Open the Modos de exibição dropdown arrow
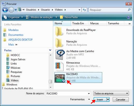The width and height of the screenshot is (134, 106). tap(56, 17)
